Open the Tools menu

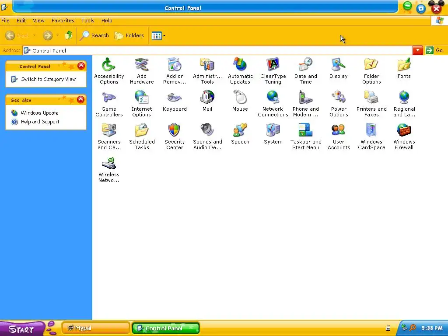pyautogui.click(x=87, y=21)
